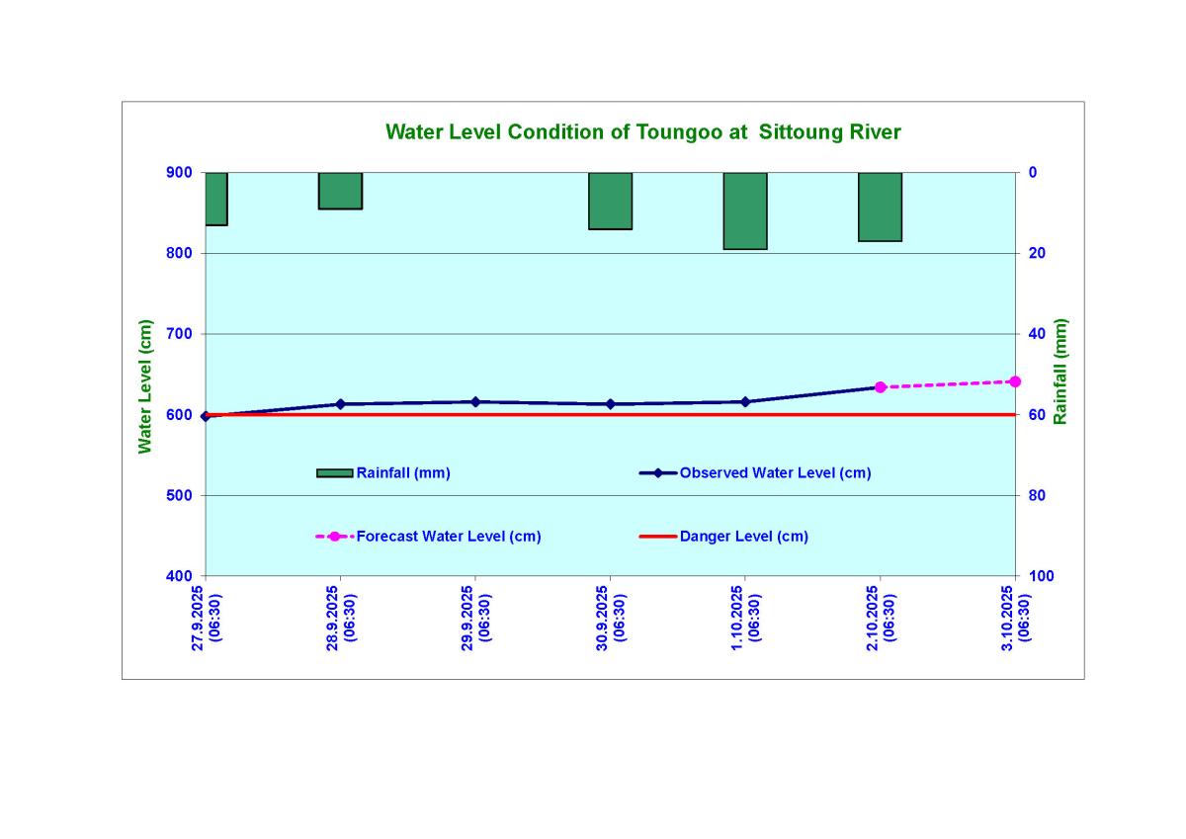Click the pink Forecast Water Level legend marker
Viewport: 1186px width, 839px height.
coord(334,537)
